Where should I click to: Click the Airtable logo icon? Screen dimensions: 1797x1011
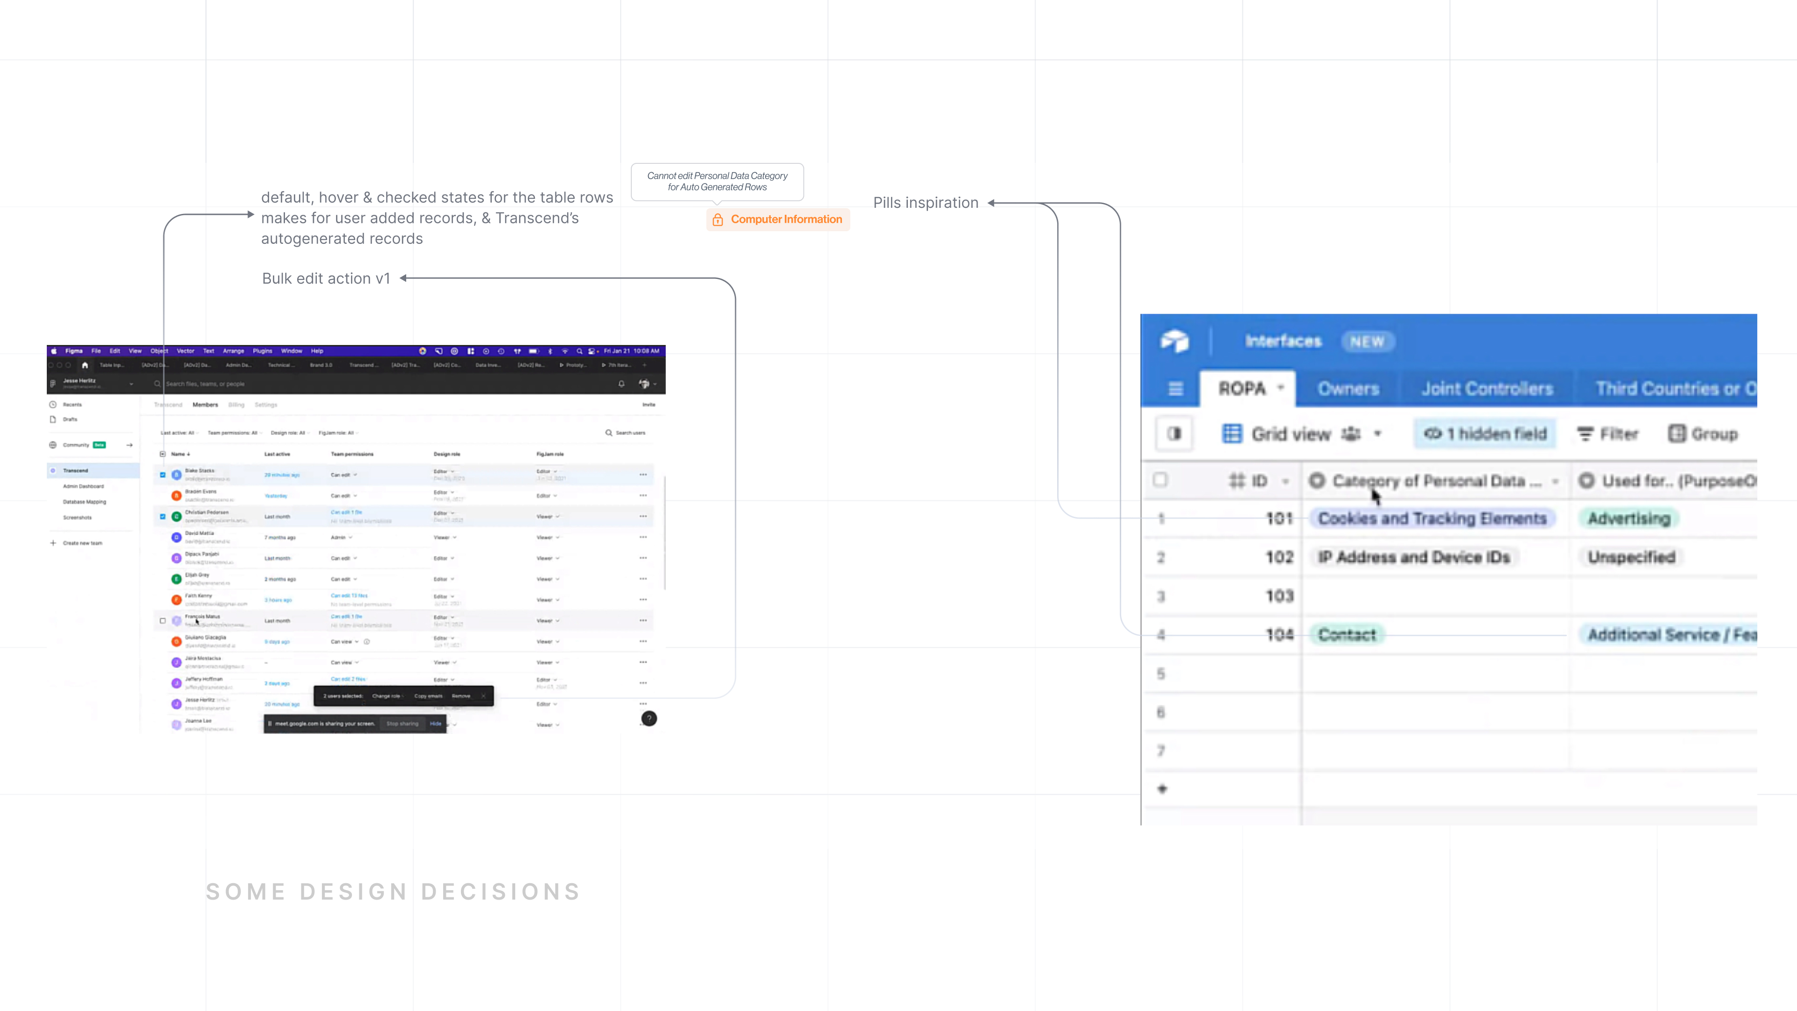coord(1175,341)
